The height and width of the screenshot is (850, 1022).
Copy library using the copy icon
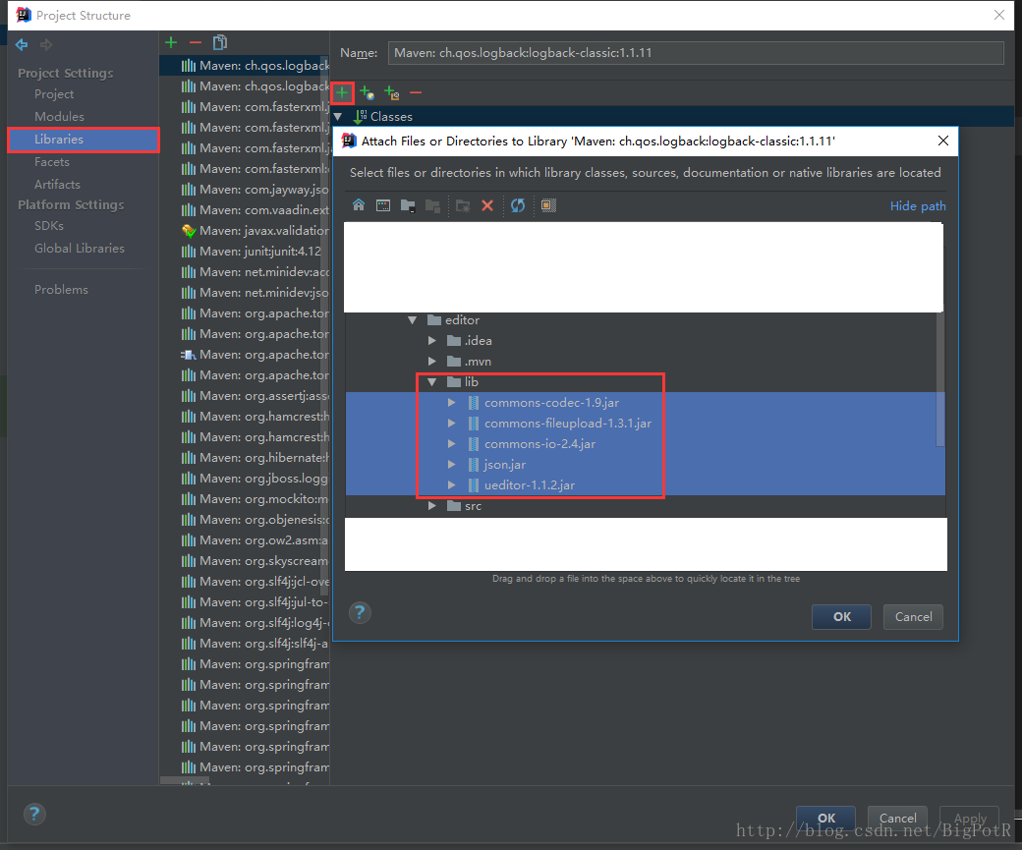click(x=220, y=42)
